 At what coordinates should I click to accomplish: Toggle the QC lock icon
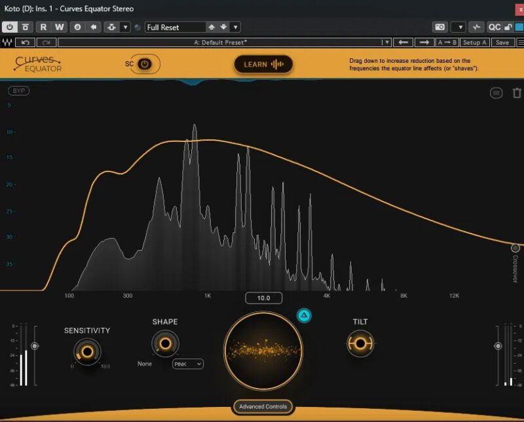(x=508, y=27)
